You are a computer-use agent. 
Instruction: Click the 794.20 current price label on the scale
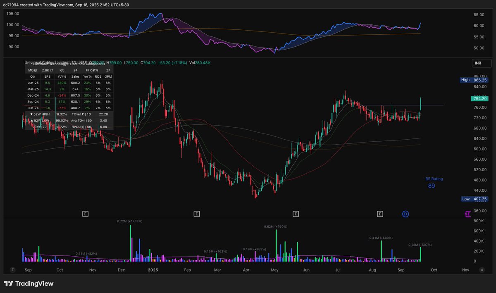[479, 98]
